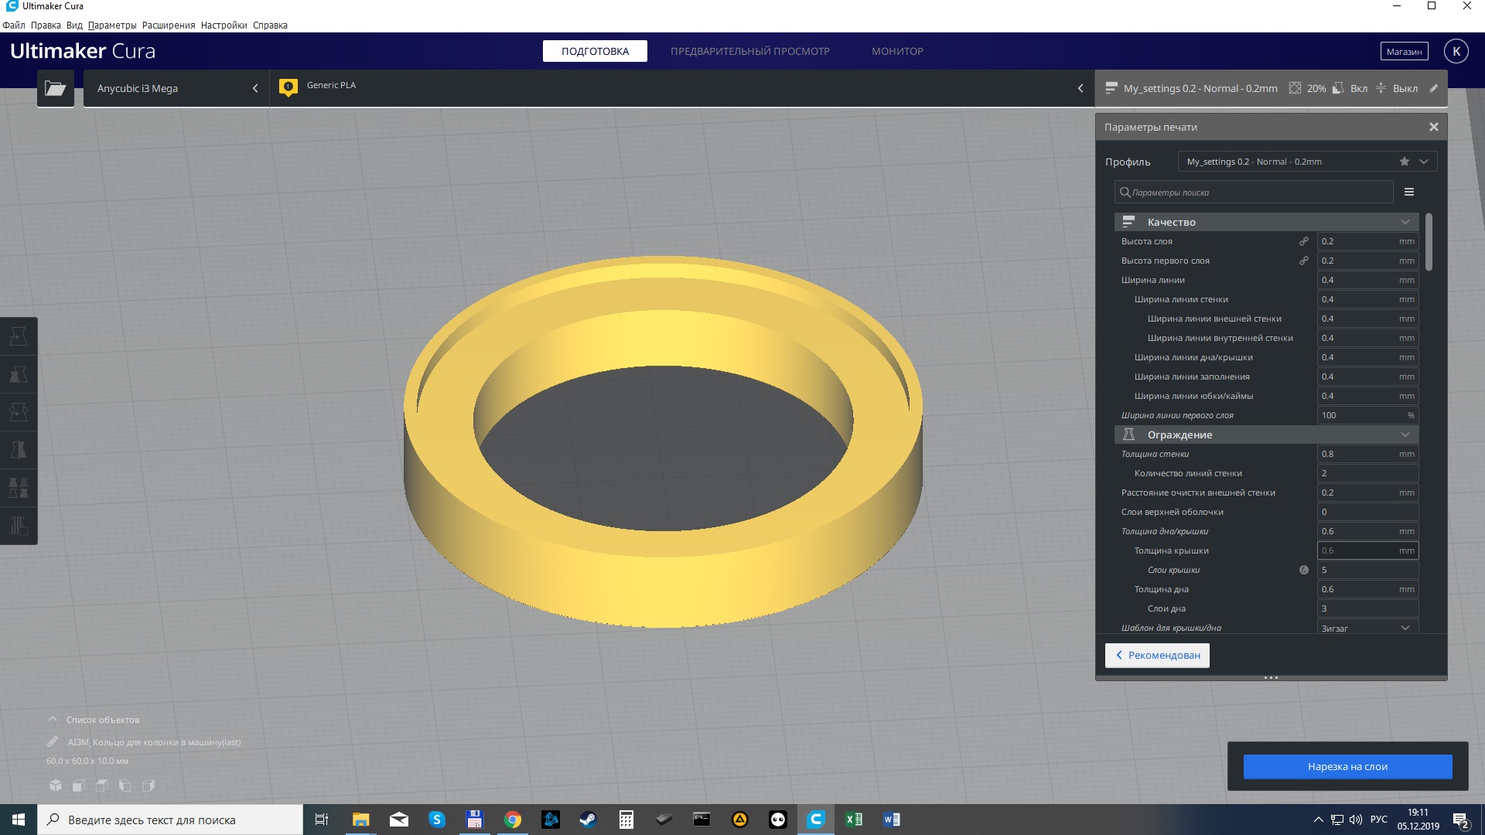Open Per Model Settings tool

point(19,488)
